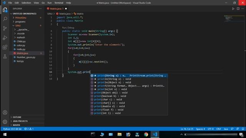This screenshot has width=246, height=138.
Task: Select Python 3.9.5 64-bit interpreter
Action: point(12,129)
